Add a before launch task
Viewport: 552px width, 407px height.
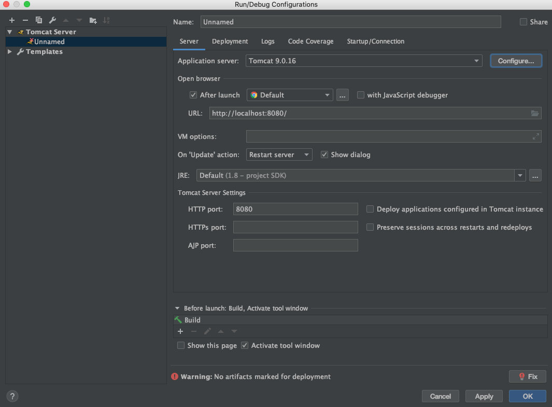coord(180,331)
